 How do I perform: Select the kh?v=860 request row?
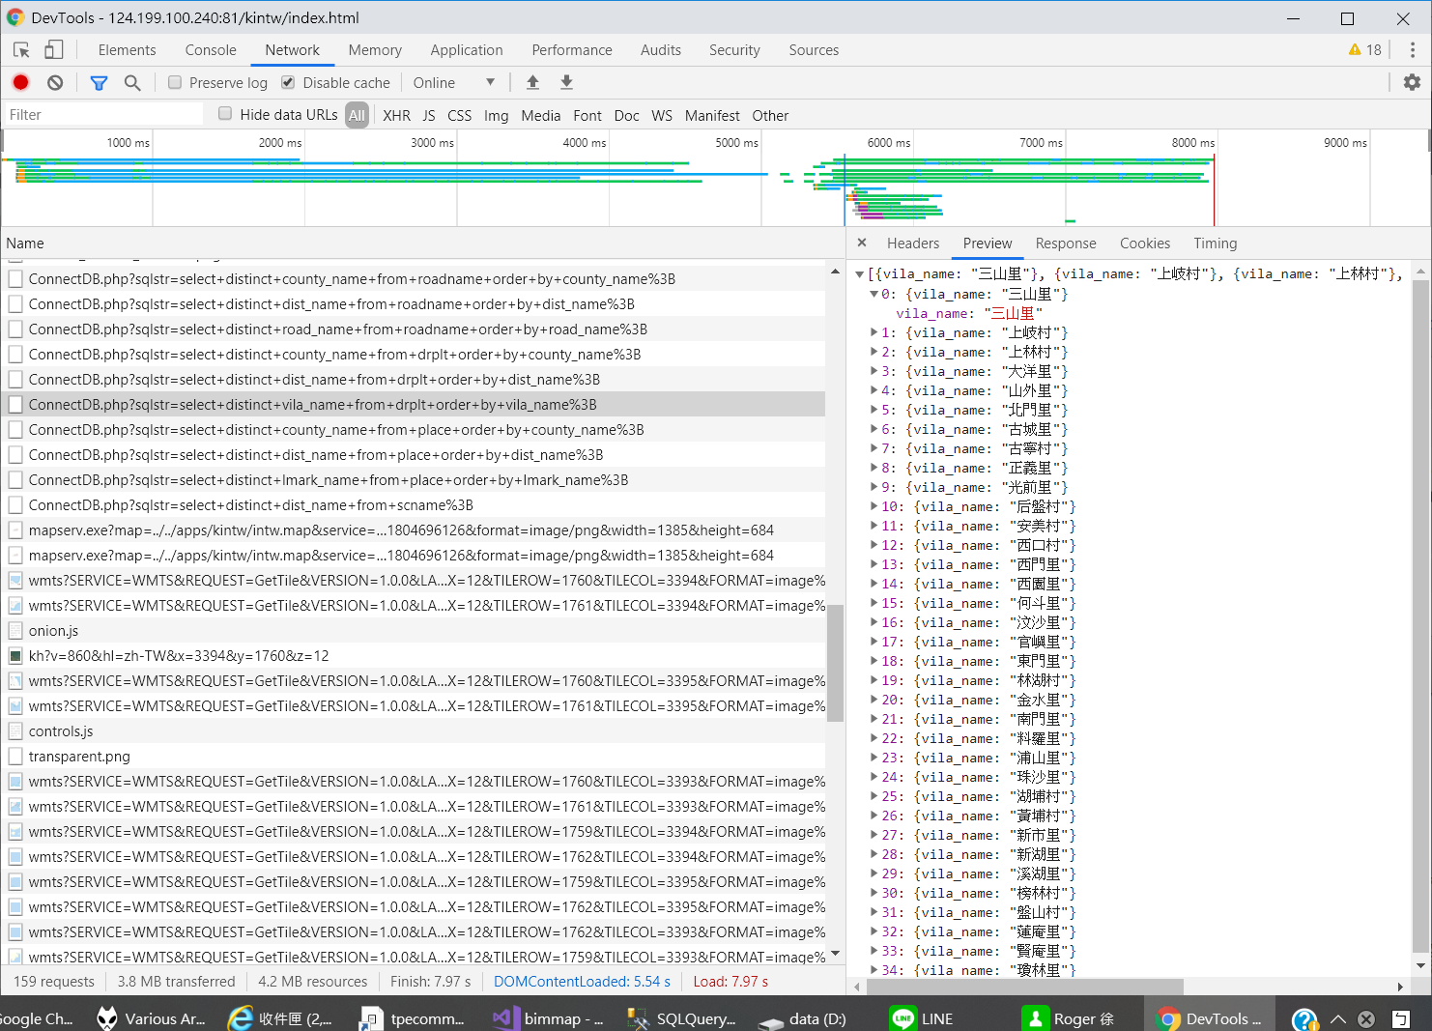414,656
